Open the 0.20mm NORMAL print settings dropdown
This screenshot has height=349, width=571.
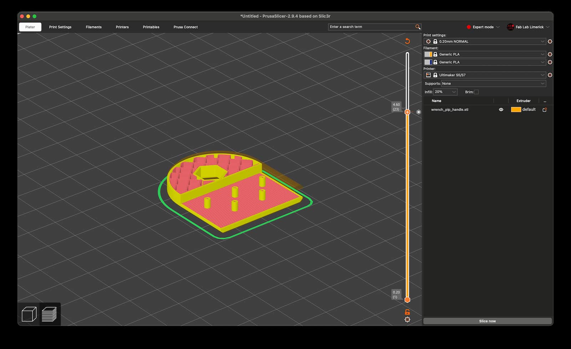click(x=485, y=41)
